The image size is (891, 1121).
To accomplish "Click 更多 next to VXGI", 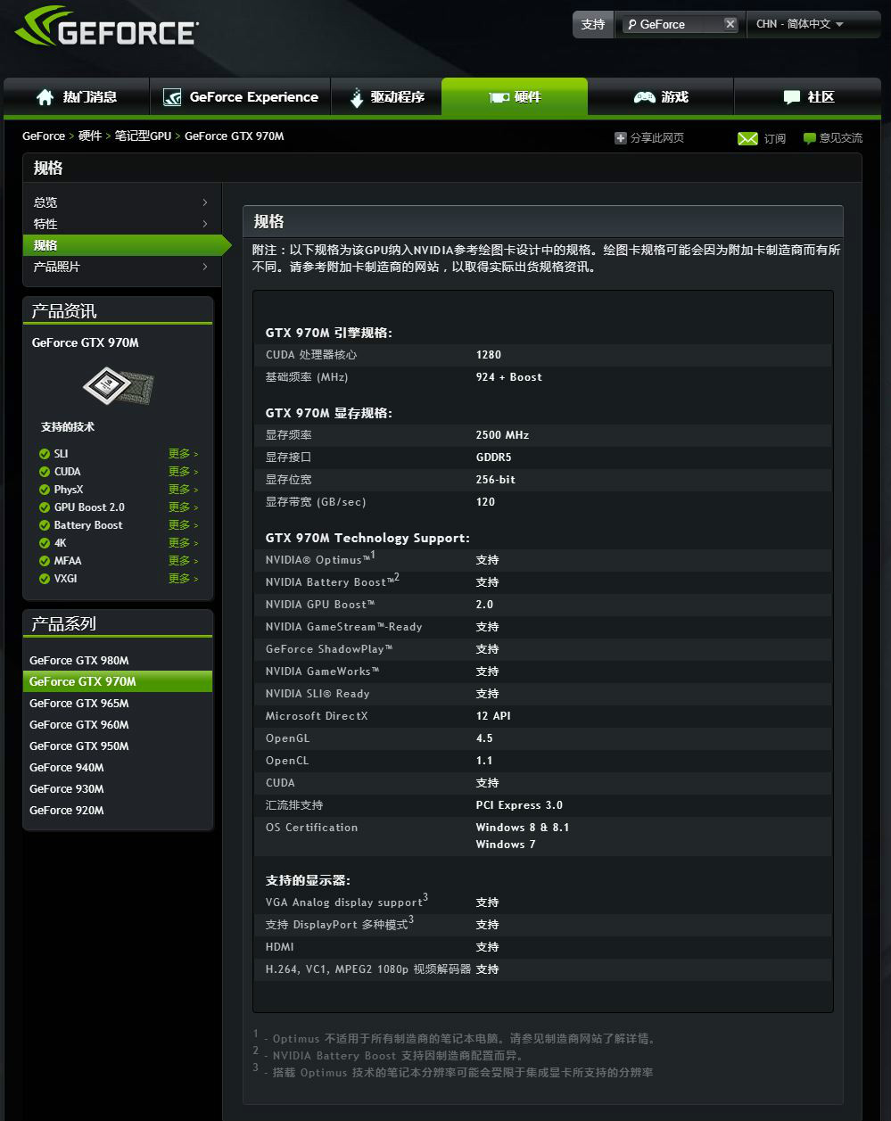I will coord(183,579).
